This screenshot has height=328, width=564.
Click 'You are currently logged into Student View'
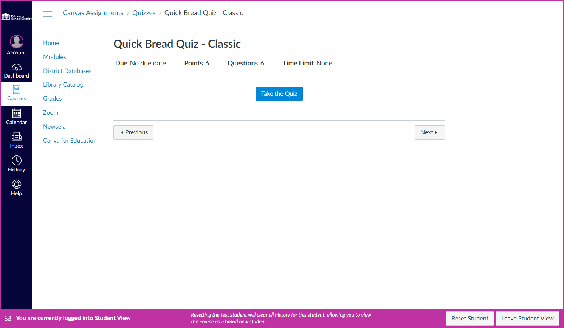[x=73, y=318]
